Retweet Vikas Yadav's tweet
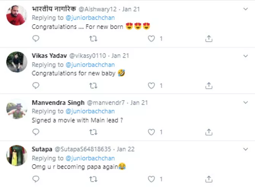Viewport: 255px width, 187px height. pos(93,86)
